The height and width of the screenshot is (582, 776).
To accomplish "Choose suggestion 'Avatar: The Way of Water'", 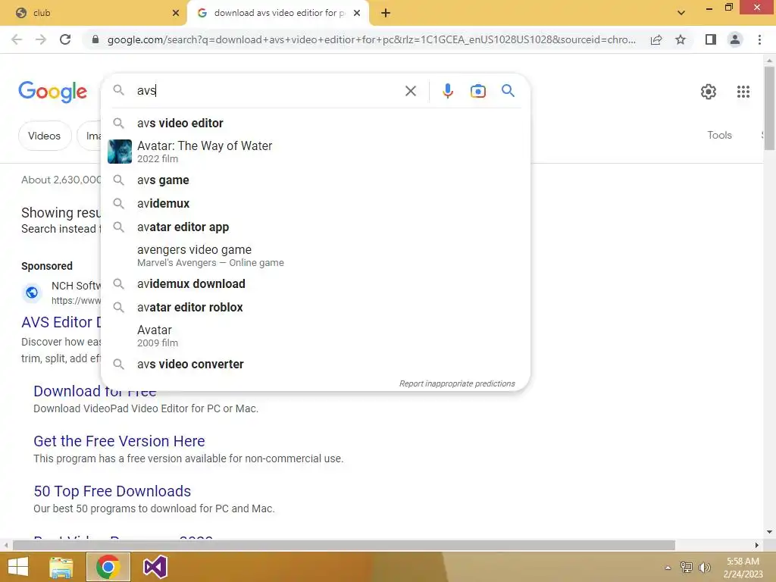I will tap(315, 152).
